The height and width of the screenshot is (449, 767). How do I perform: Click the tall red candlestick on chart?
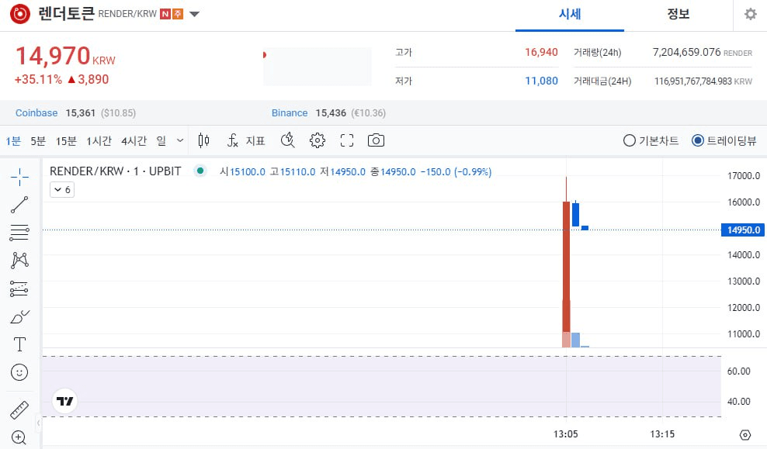click(x=567, y=267)
